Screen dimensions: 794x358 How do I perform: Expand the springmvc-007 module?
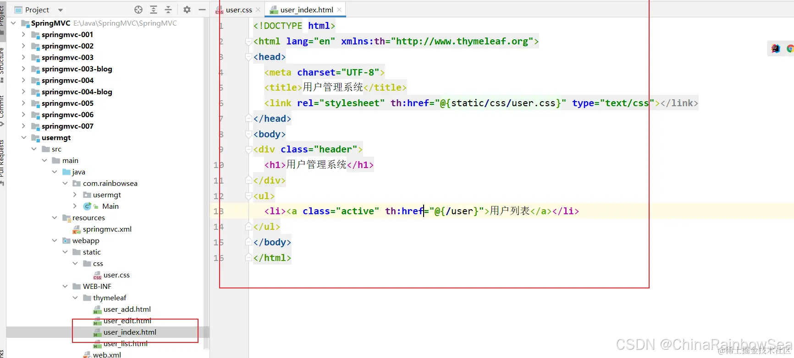pos(23,126)
